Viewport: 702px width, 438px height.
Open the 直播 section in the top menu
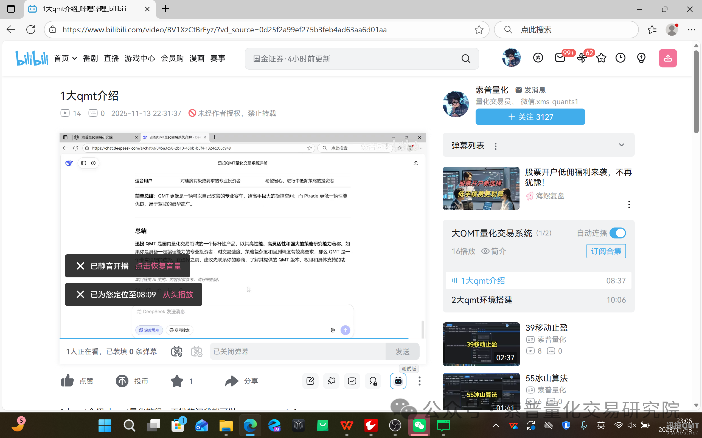(111, 58)
